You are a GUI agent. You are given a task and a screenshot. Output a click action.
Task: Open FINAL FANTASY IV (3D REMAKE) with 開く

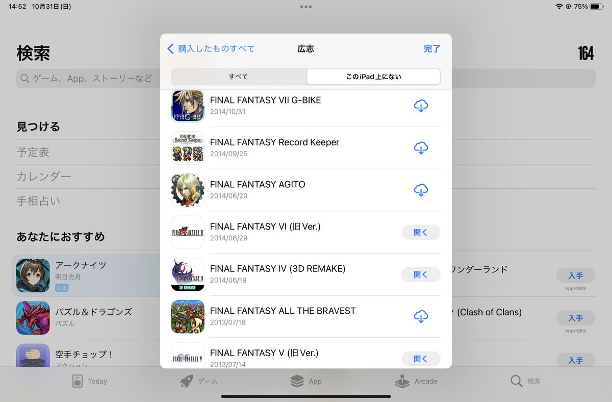pyautogui.click(x=421, y=274)
